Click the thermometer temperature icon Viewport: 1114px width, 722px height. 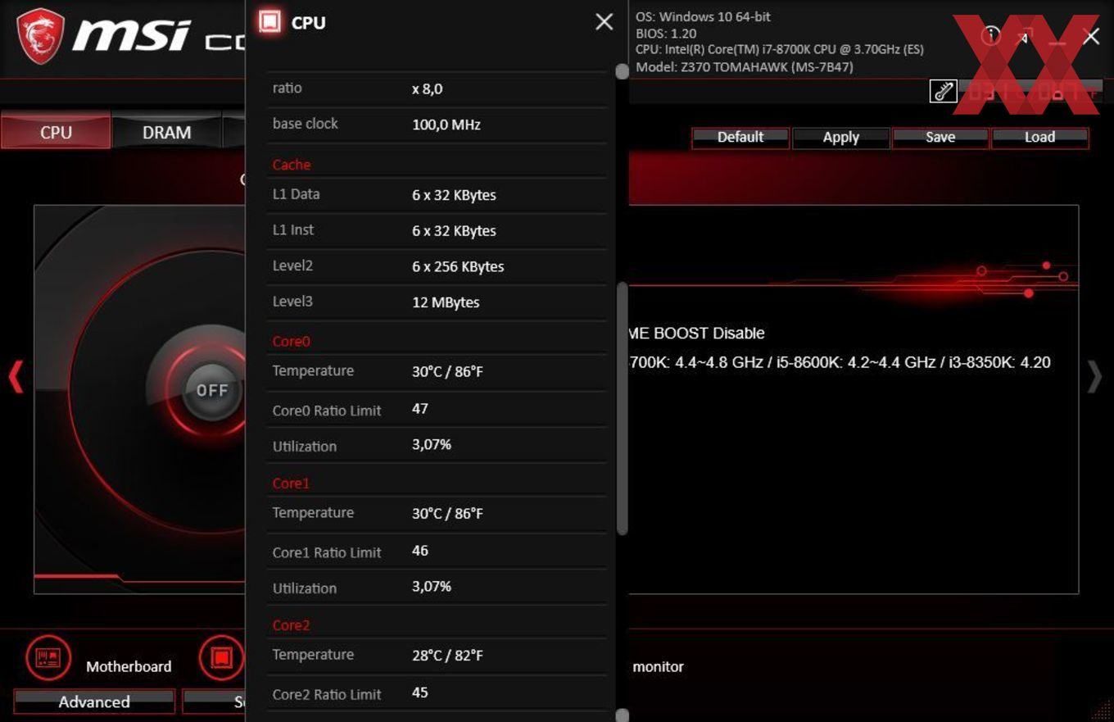944,91
